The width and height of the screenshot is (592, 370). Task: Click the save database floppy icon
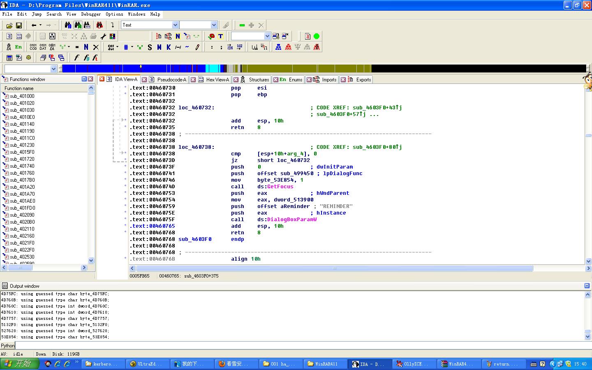[x=18, y=25]
